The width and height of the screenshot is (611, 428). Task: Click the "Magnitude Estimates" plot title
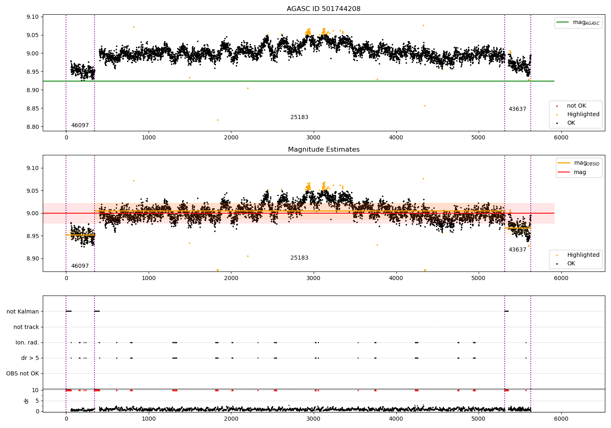pos(323,150)
